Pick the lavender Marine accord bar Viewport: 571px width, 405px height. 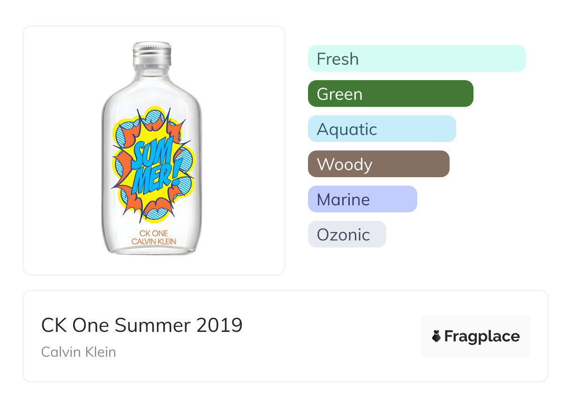click(x=362, y=199)
